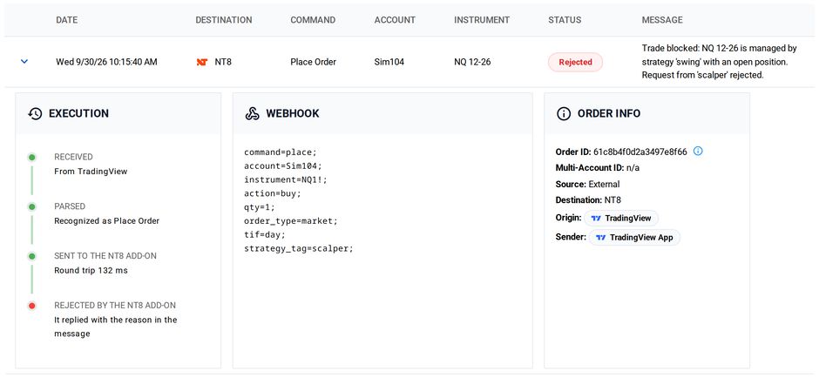Image resolution: width=819 pixels, height=378 pixels.
Task: Click the ACCOUNT column header
Action: point(395,20)
